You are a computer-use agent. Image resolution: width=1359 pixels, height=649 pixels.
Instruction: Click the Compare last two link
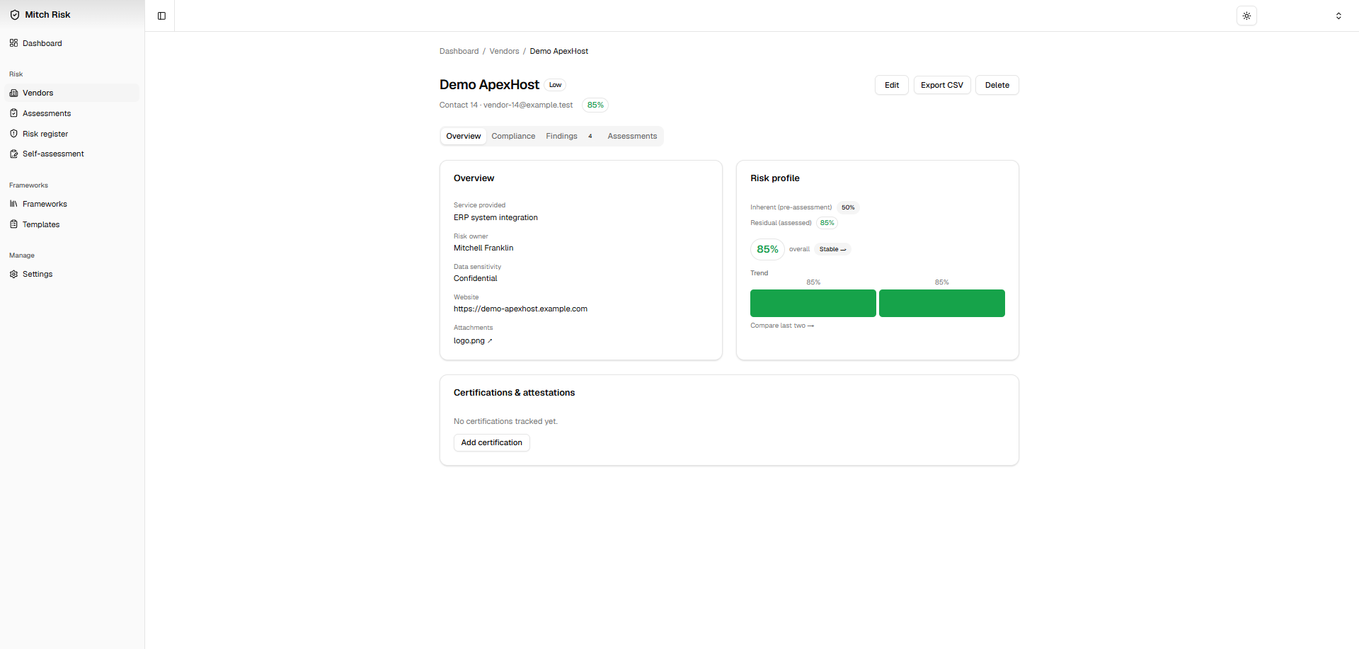[x=782, y=326]
